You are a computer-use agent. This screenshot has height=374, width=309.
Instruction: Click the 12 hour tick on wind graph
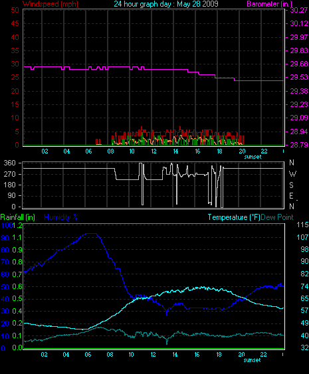tap(154, 151)
